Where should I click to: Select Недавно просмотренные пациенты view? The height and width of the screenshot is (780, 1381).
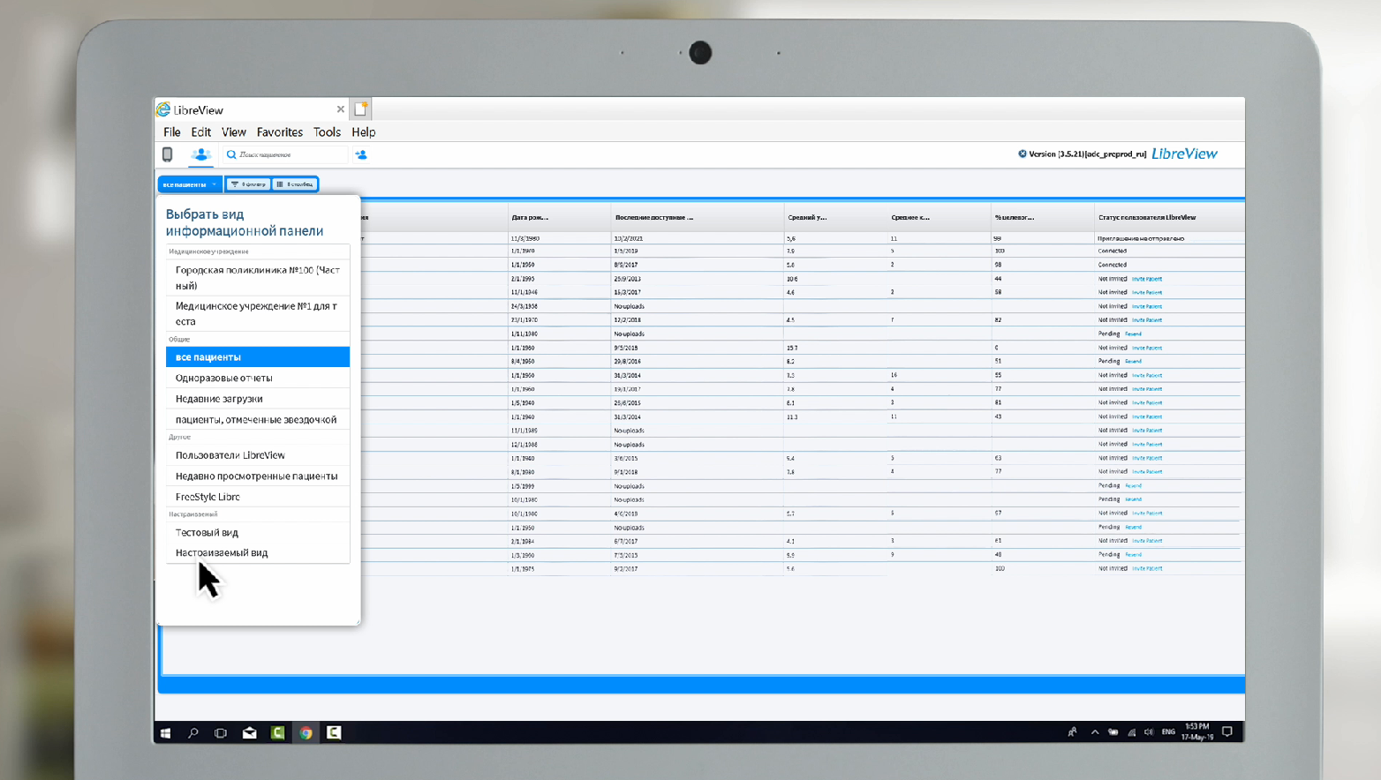(x=258, y=476)
